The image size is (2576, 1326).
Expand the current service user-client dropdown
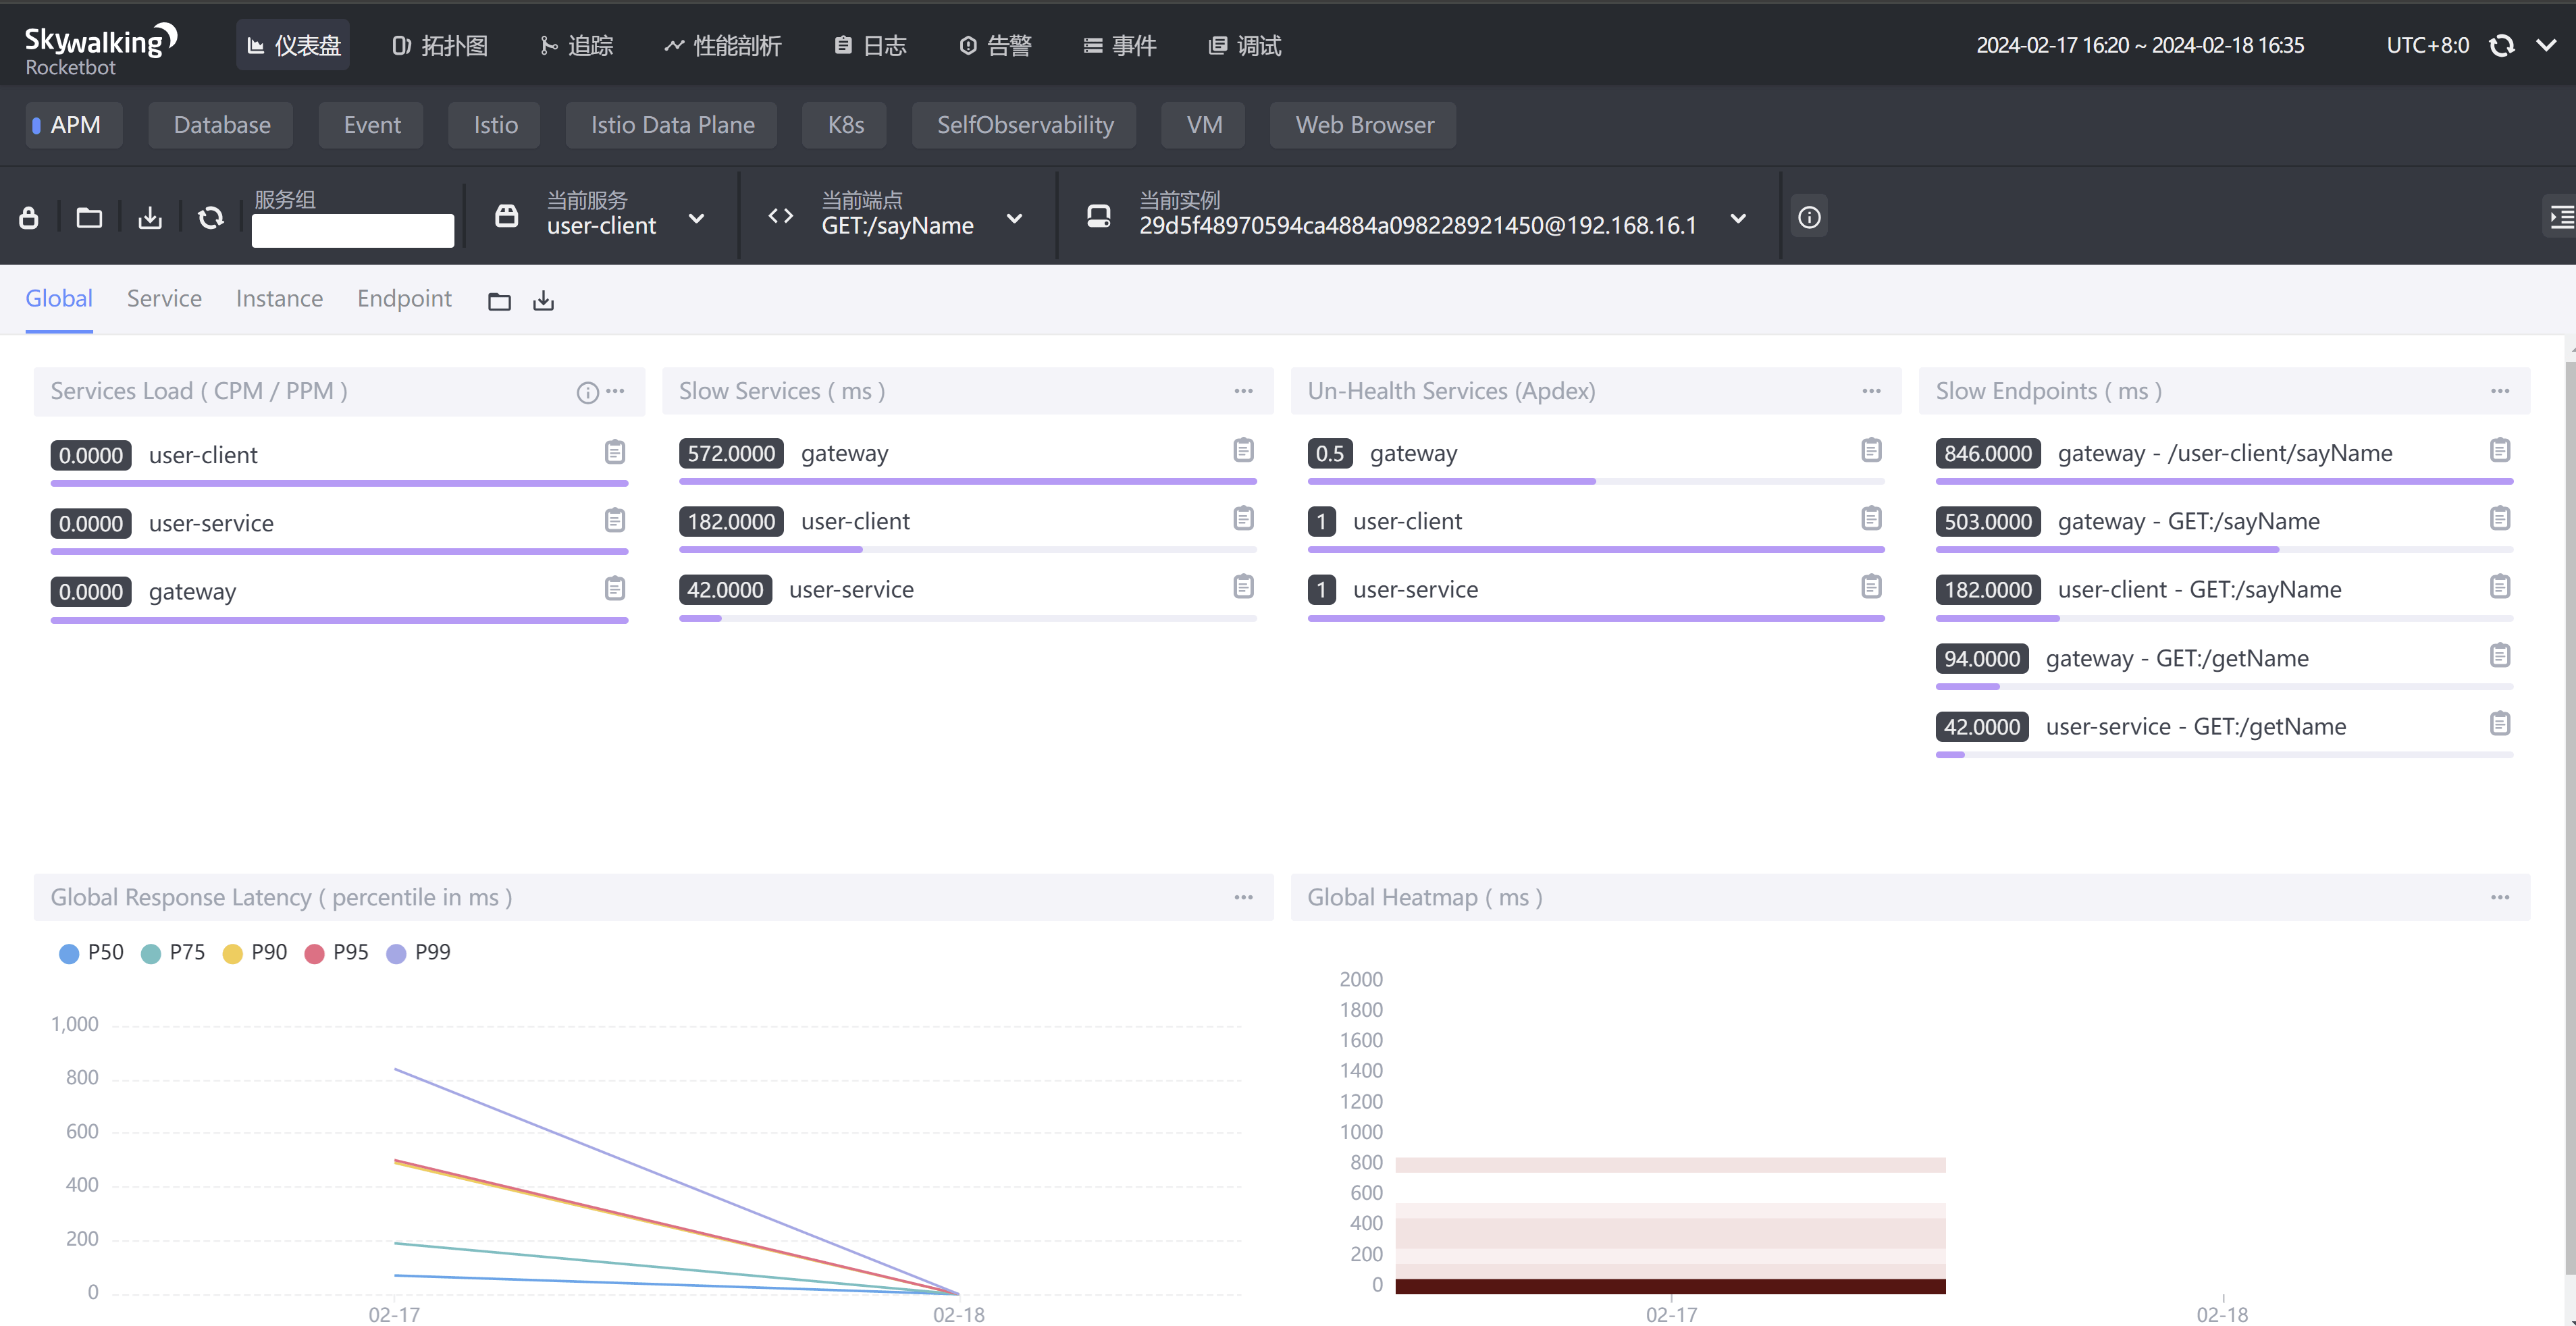[x=697, y=218]
